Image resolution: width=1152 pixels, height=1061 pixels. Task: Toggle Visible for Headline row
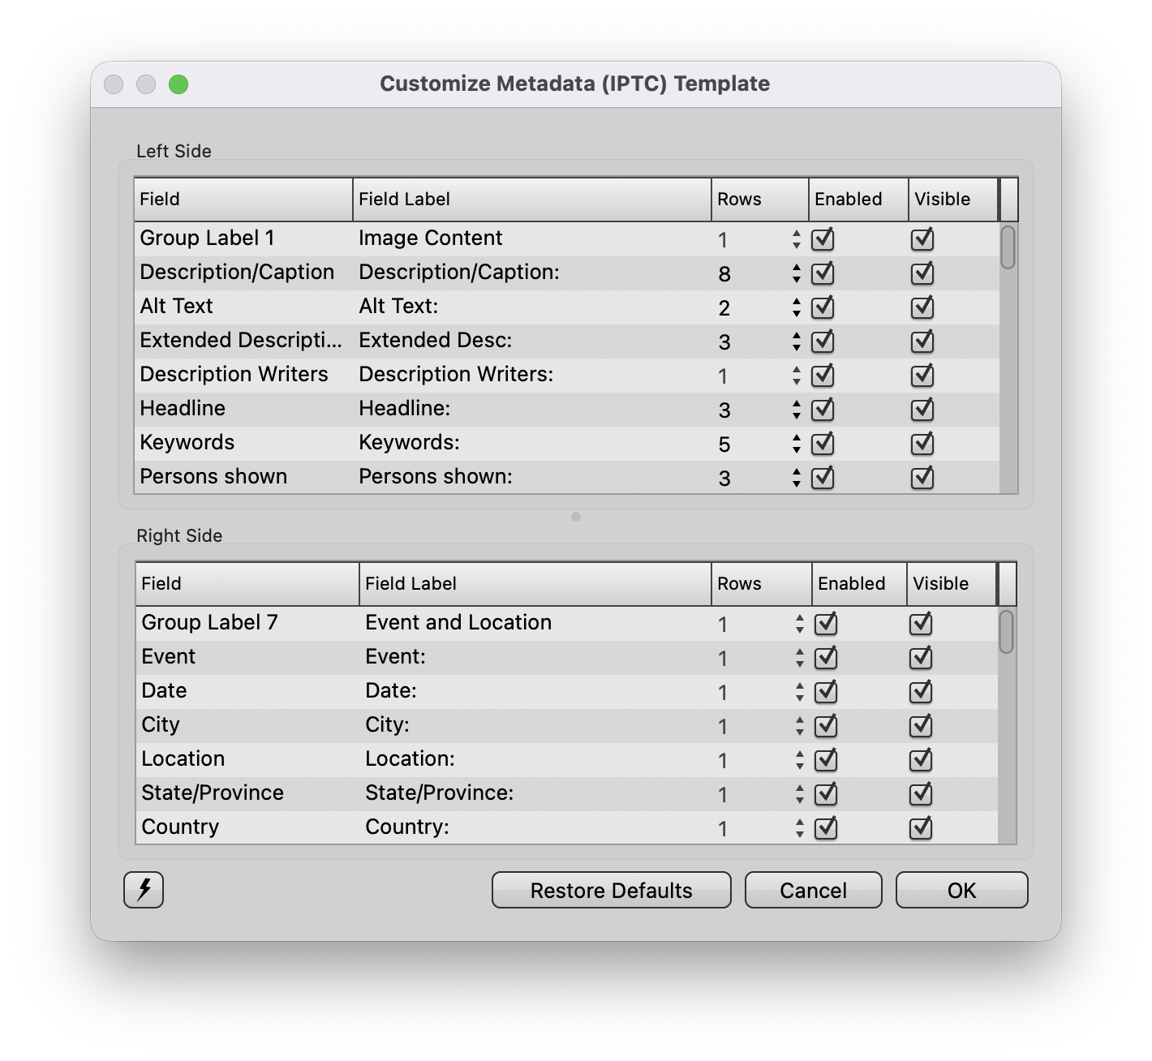click(922, 410)
